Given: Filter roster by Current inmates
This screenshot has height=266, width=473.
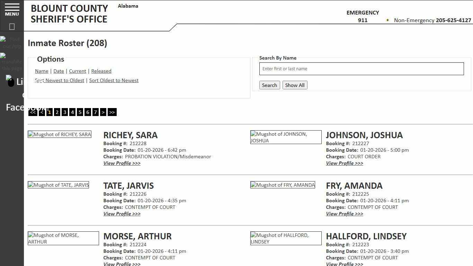Looking at the screenshot, I should [x=77, y=71].
